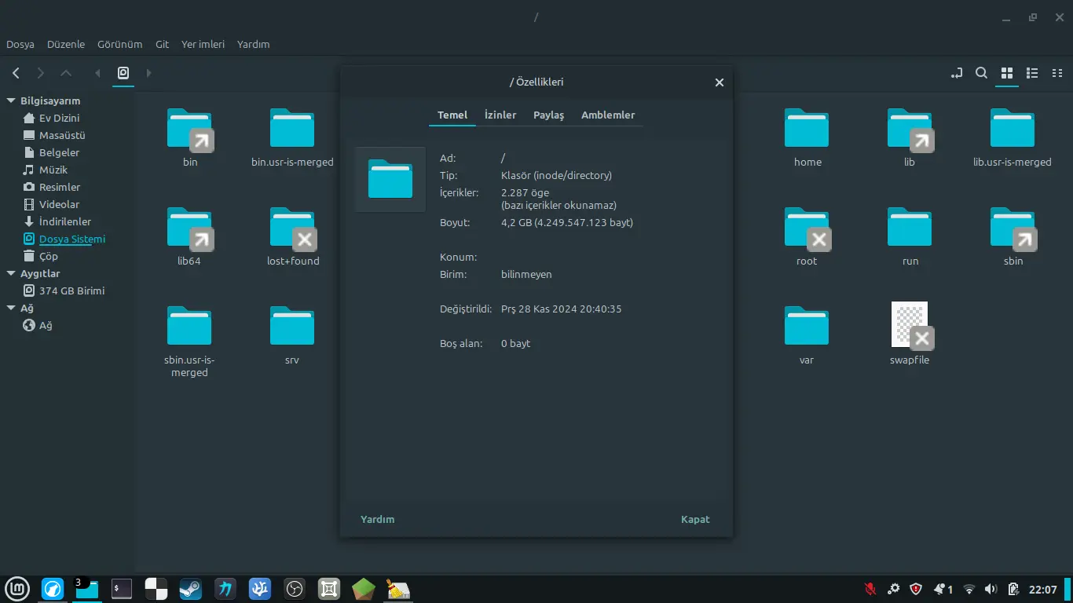Click the Yardım button in dialog

(378, 519)
